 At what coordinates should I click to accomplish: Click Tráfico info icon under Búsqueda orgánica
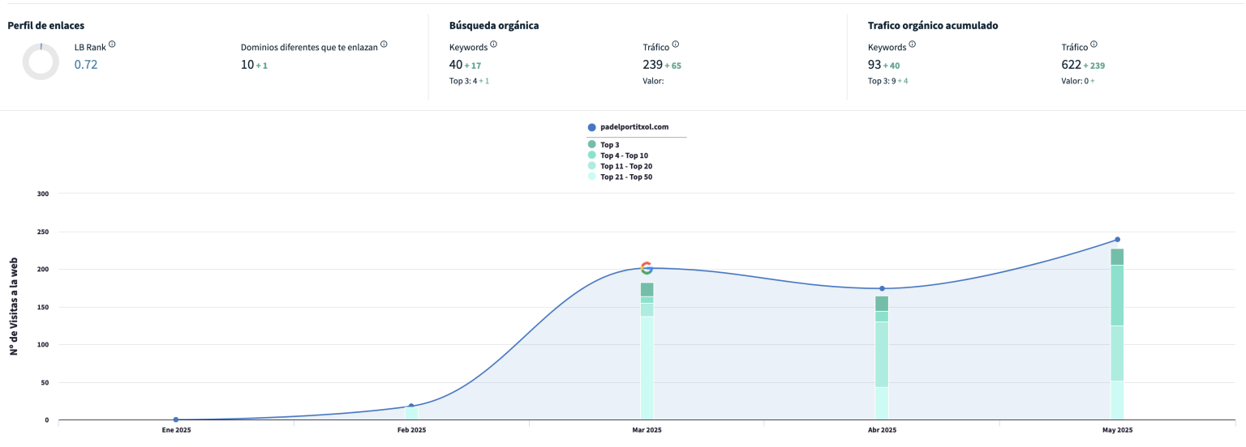point(675,45)
